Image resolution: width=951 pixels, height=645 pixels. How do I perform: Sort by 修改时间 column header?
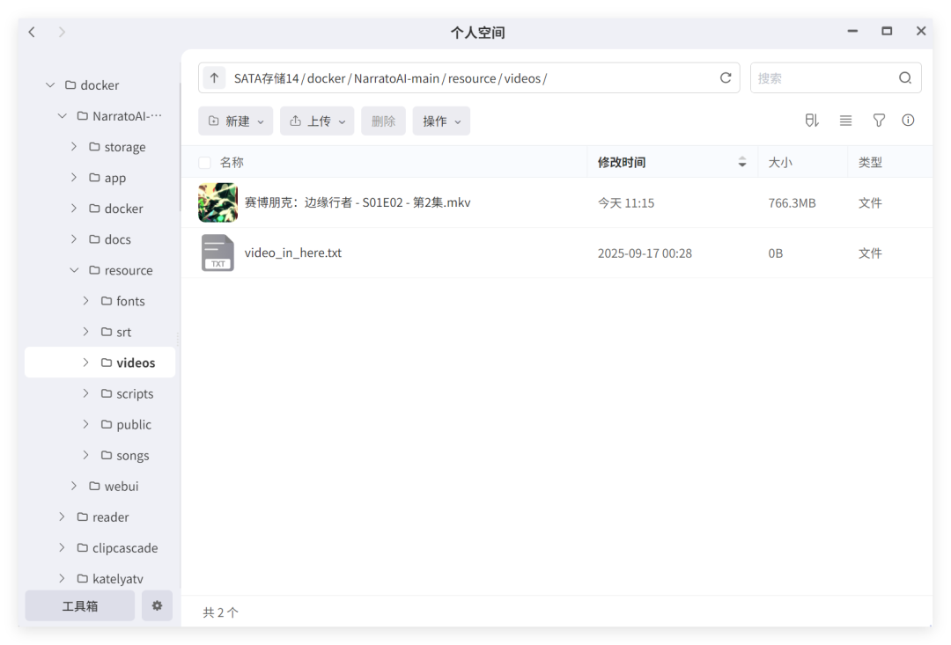pyautogui.click(x=622, y=163)
